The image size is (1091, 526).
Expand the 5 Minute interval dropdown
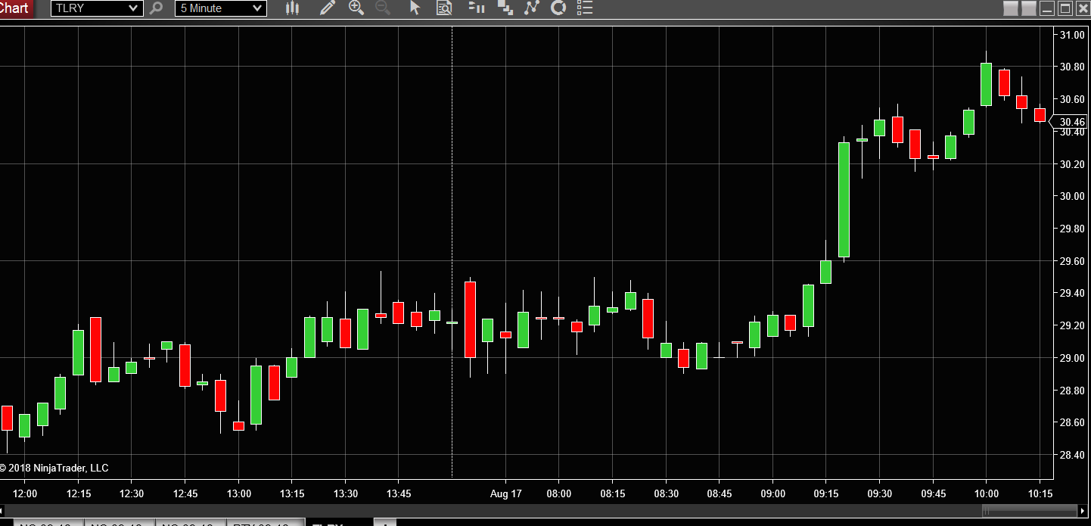tap(221, 8)
